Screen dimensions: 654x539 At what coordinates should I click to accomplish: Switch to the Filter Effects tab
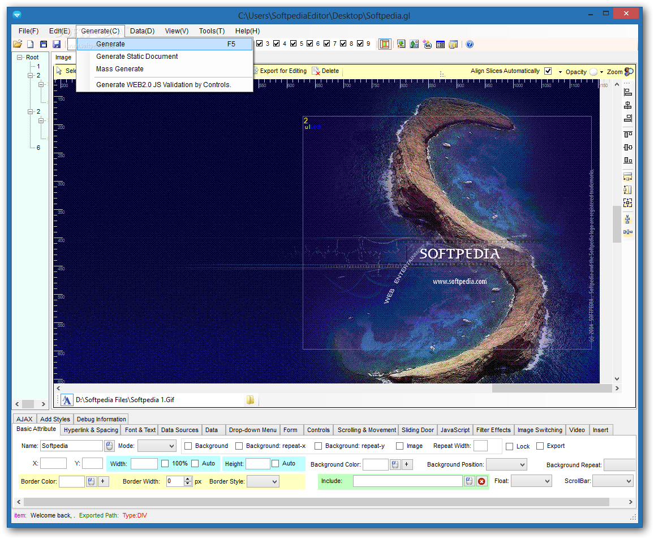[x=493, y=430]
